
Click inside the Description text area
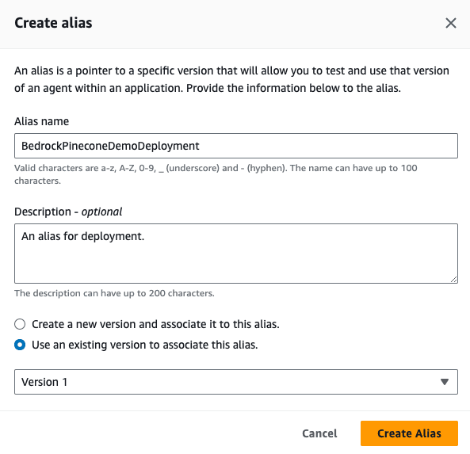[236, 254]
